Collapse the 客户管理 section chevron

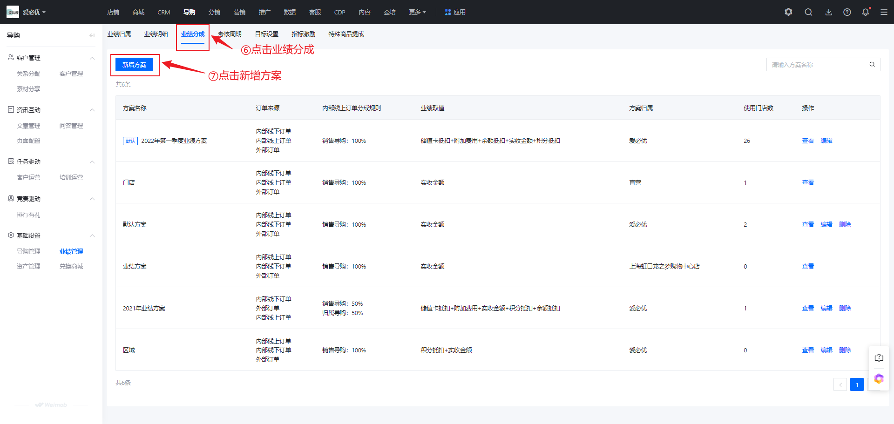[92, 58]
